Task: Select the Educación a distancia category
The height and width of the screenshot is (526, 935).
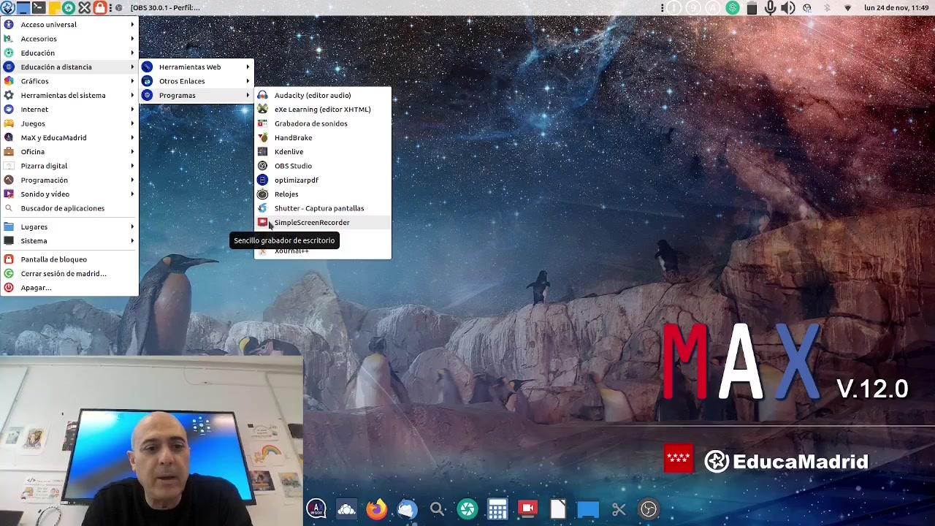Action: (x=69, y=67)
